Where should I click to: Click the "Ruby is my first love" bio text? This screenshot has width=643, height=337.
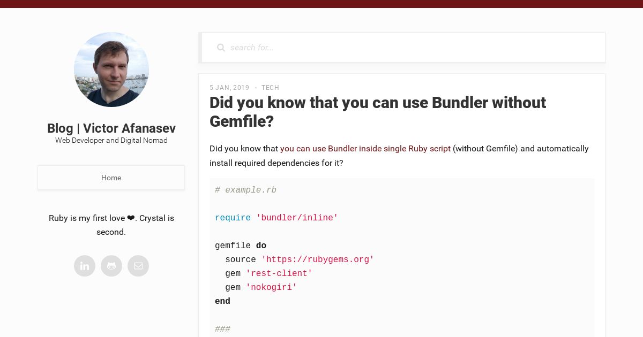pyautogui.click(x=111, y=225)
